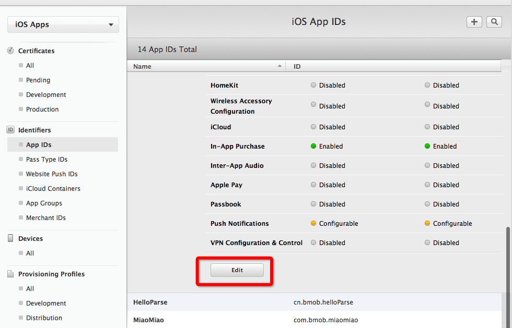Open Merchant IDs sidebar link
The width and height of the screenshot is (512, 328).
pos(45,218)
